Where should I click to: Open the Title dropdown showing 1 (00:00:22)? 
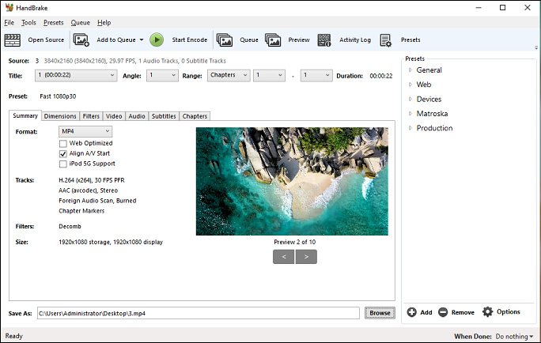pos(76,76)
